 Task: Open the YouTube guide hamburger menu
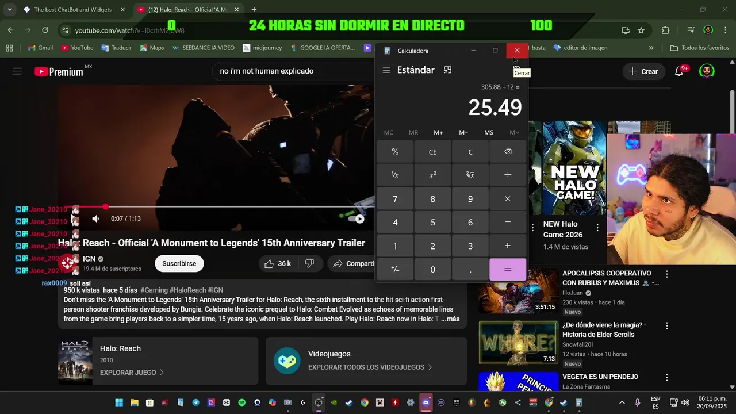[x=17, y=71]
